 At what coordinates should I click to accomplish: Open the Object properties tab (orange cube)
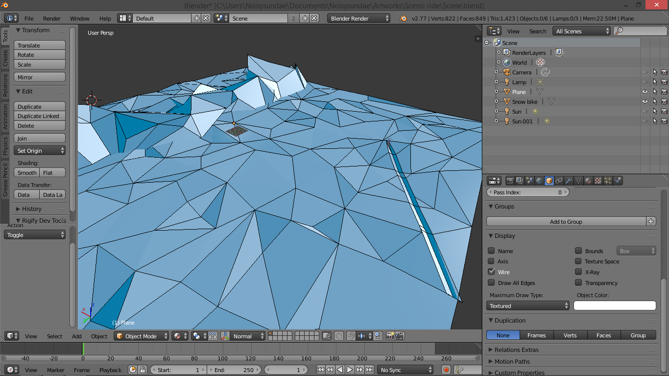[x=549, y=181]
